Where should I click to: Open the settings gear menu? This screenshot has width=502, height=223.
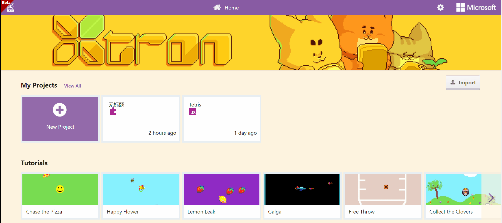click(440, 8)
